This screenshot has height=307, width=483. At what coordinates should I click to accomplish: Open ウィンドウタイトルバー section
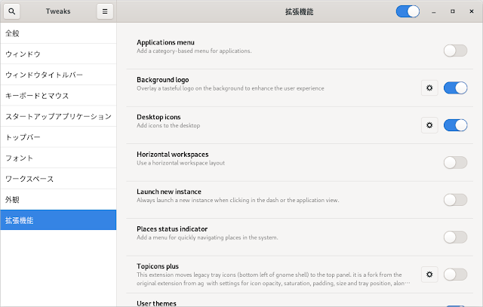point(58,75)
